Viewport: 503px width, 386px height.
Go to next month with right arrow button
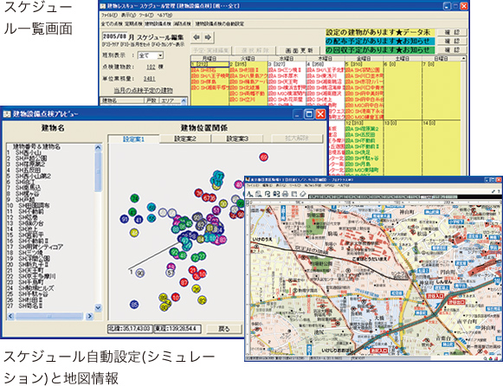[x=208, y=37]
